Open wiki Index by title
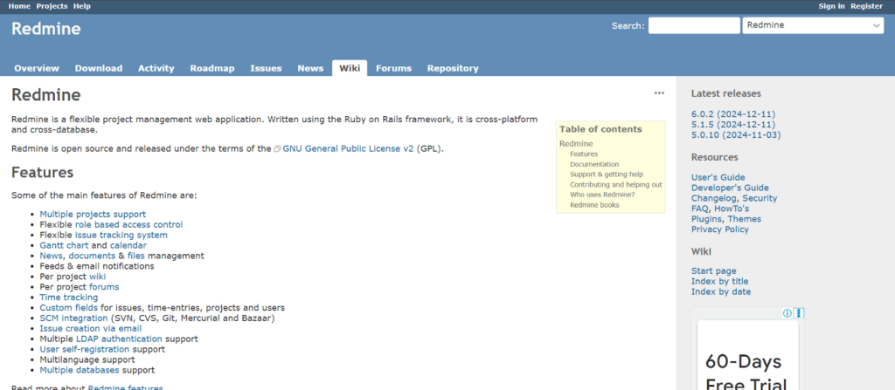 pyautogui.click(x=720, y=281)
